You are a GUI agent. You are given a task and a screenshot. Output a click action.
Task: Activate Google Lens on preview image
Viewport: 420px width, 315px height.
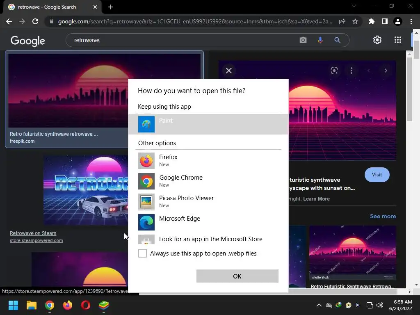[x=334, y=71]
